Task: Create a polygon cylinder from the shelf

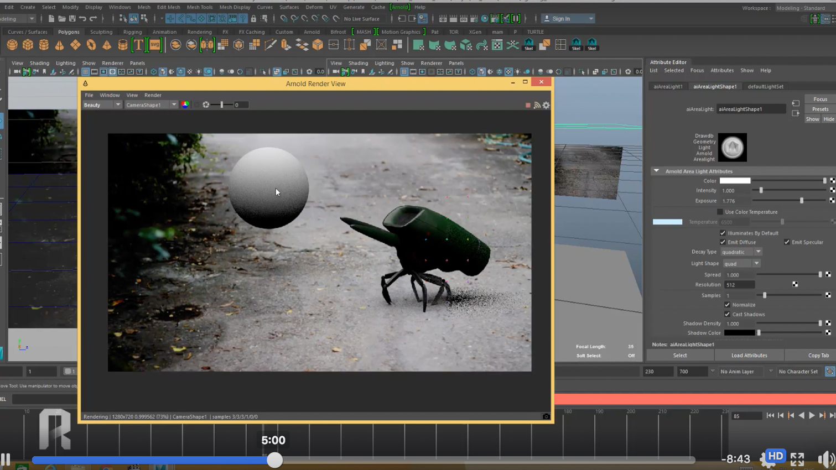Action: tap(44, 45)
